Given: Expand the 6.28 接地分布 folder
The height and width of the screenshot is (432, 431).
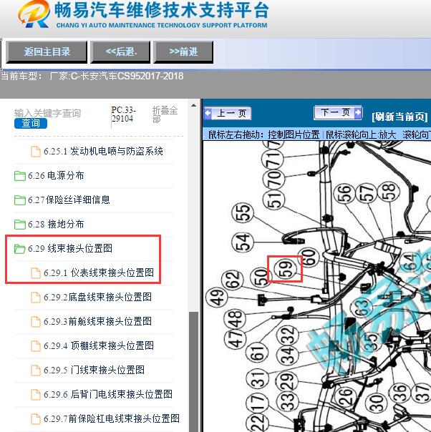Looking at the screenshot, I should point(56,224).
